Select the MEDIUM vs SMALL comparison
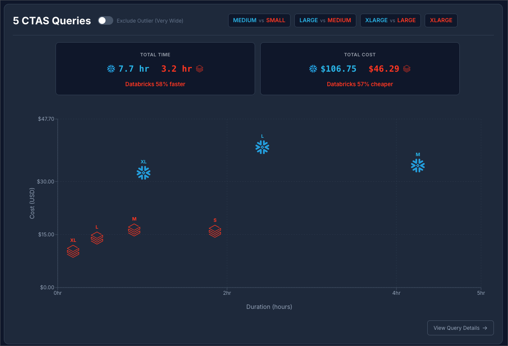The image size is (508, 346). pyautogui.click(x=259, y=20)
